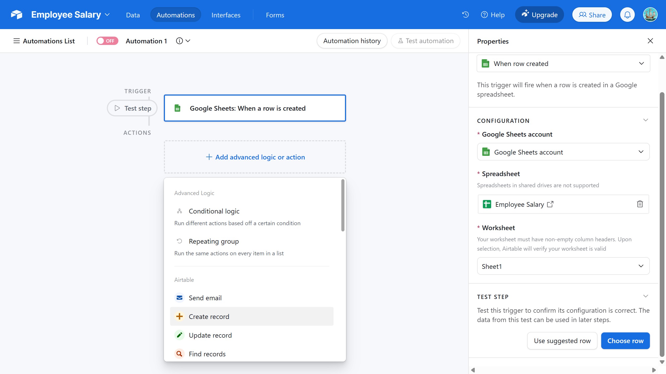Click the Update record pencil icon
Viewport: 666px width, 374px height.
coord(180,335)
